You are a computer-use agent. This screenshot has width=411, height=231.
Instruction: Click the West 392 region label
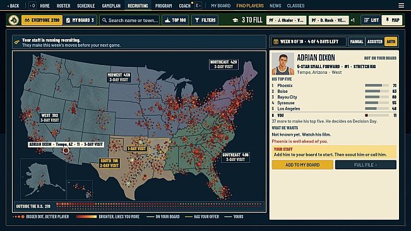coord(50,117)
